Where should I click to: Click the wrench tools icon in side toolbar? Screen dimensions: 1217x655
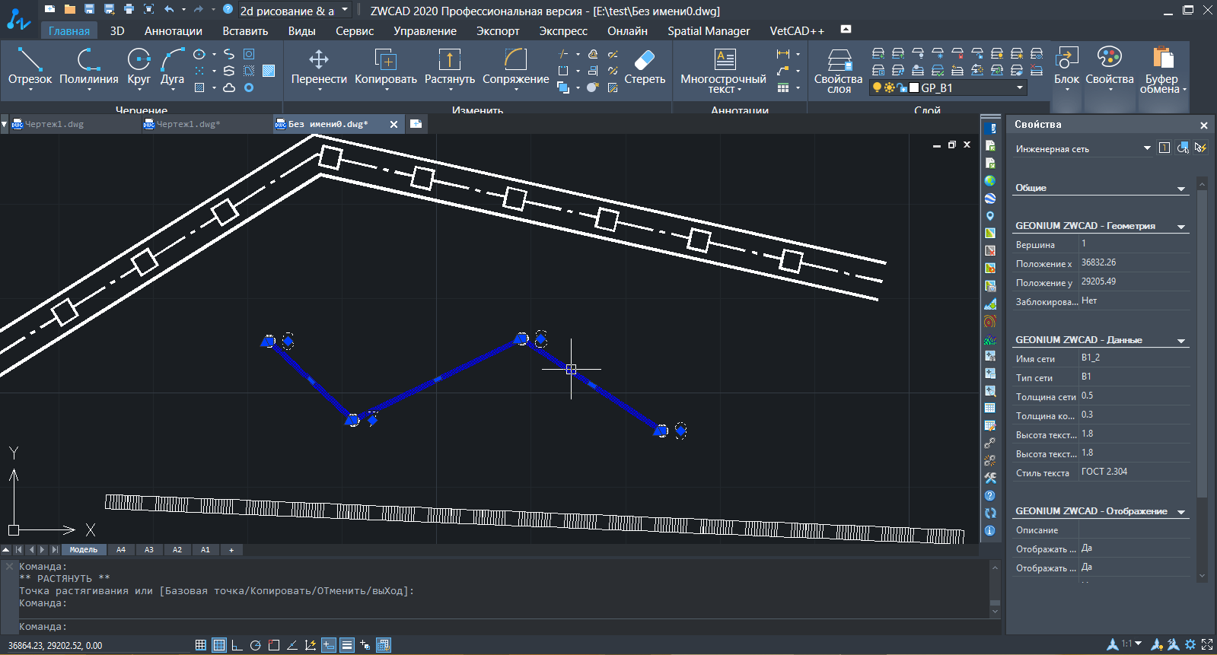click(x=989, y=478)
